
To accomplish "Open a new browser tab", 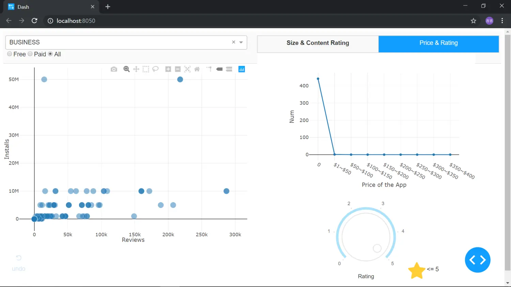I will pos(108,7).
